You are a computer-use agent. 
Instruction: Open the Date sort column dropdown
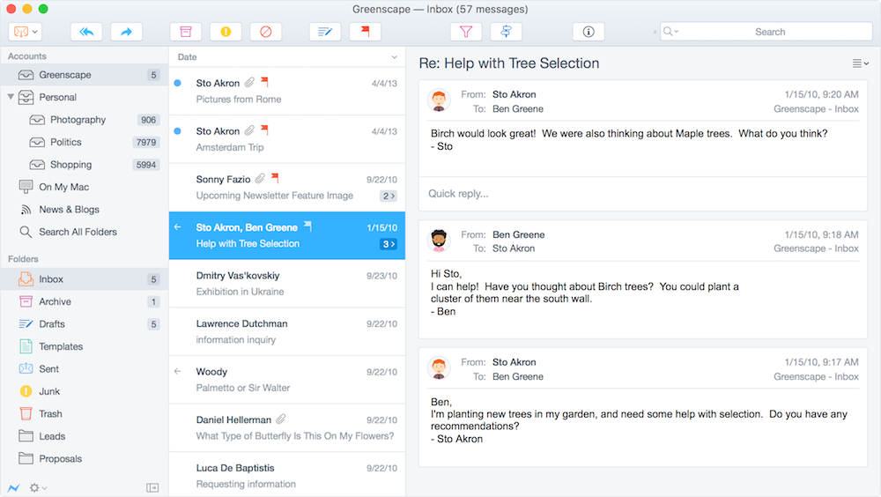pyautogui.click(x=394, y=57)
